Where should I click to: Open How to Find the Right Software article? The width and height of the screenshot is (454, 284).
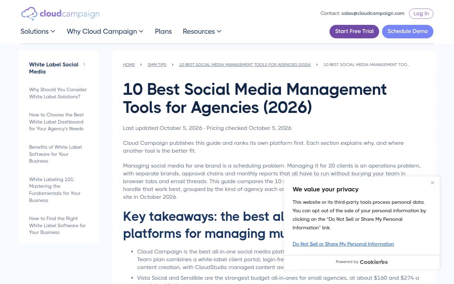pyautogui.click(x=57, y=225)
